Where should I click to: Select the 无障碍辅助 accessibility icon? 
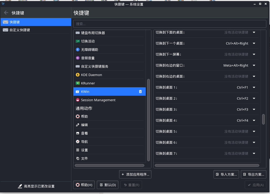(x=77, y=50)
